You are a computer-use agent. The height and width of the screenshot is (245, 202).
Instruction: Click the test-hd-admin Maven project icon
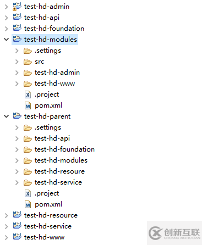(x=17, y=7)
